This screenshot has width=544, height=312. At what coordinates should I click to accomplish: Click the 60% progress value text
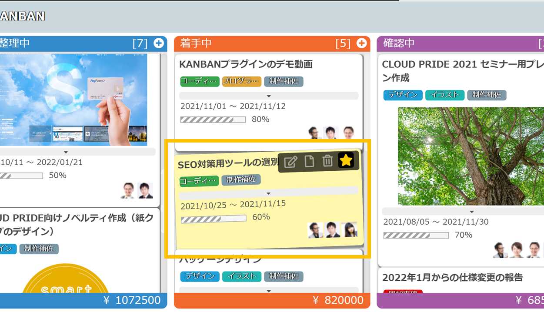[x=261, y=217]
